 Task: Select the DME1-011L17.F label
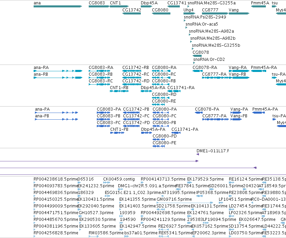(213, 151)
